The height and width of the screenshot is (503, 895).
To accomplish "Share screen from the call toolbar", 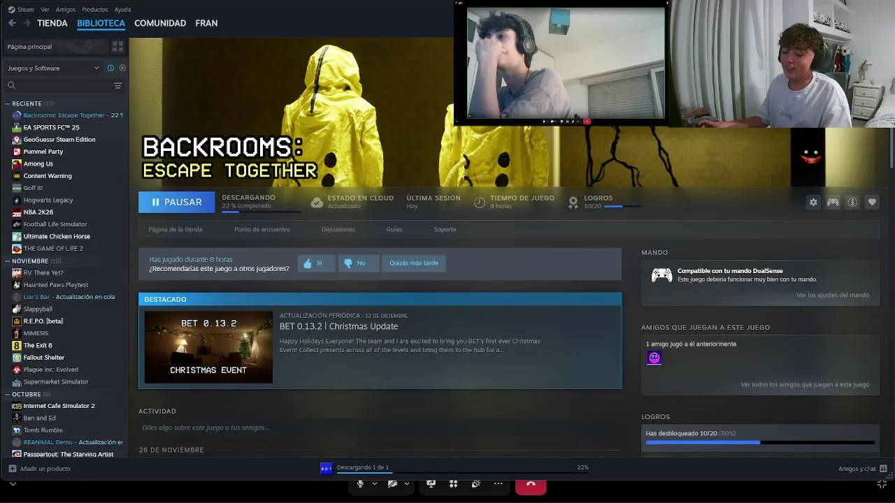I will pyautogui.click(x=431, y=483).
